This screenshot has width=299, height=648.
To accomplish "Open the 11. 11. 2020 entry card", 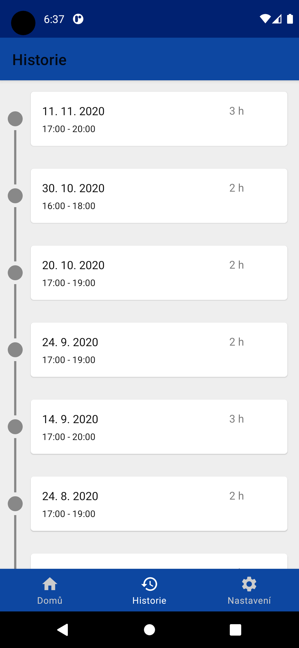I will [x=159, y=119].
